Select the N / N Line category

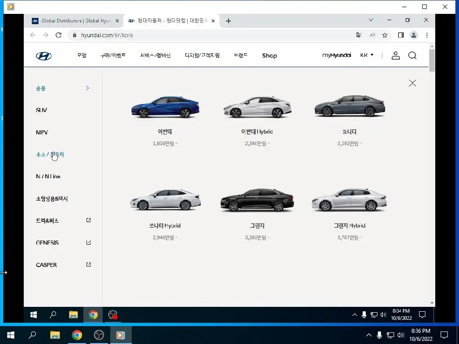[x=48, y=176]
